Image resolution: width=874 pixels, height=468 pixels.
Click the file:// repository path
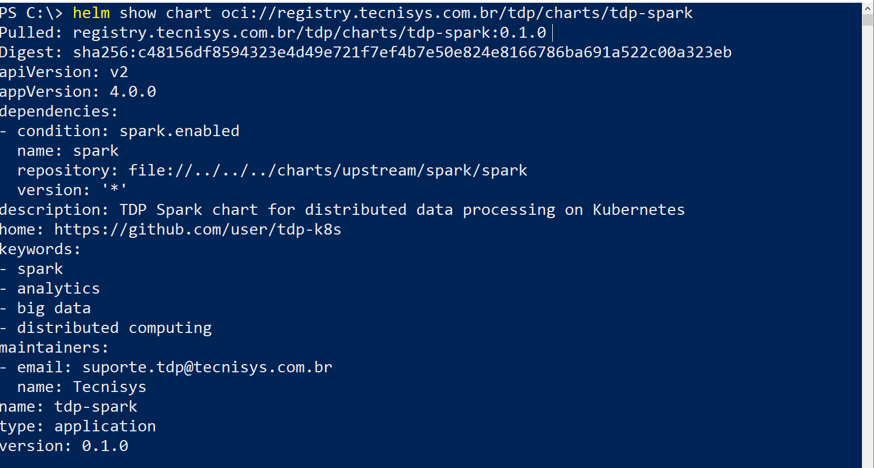328,171
